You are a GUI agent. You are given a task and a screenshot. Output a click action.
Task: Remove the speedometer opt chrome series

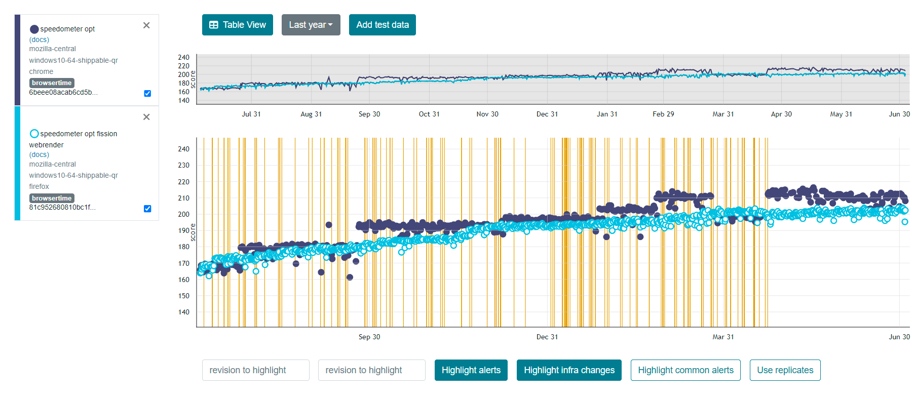tap(146, 25)
